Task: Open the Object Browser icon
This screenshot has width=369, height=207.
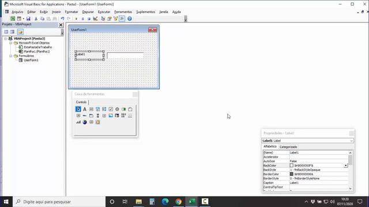Action: coord(115,18)
